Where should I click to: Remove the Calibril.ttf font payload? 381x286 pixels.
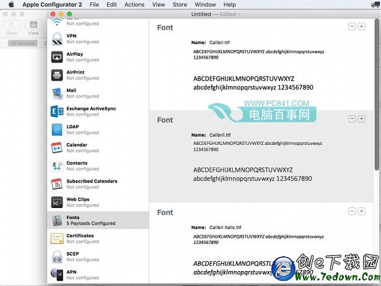pyautogui.click(x=352, y=119)
